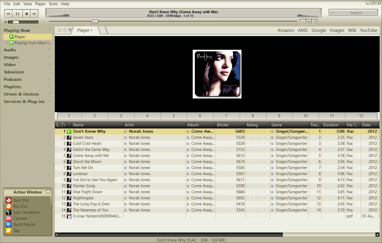Open the File menu
The height and width of the screenshot is (243, 382).
click(7, 4)
